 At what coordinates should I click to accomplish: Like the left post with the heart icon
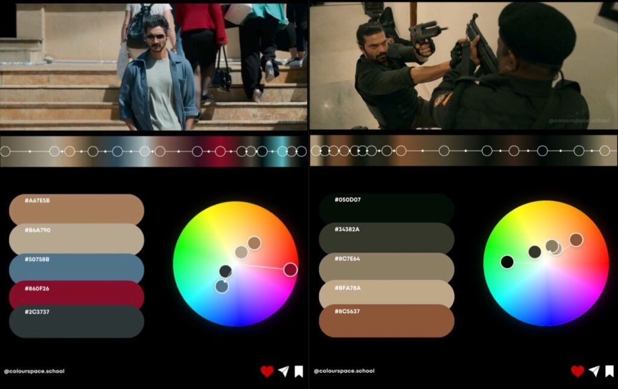tap(267, 372)
